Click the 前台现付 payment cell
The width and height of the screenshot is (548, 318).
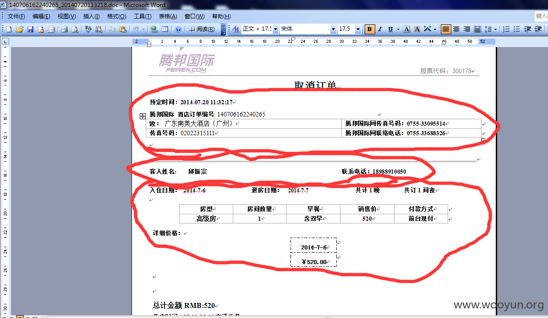click(x=421, y=218)
